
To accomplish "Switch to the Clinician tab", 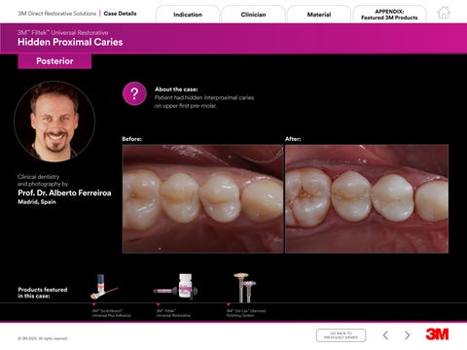I will [253, 15].
